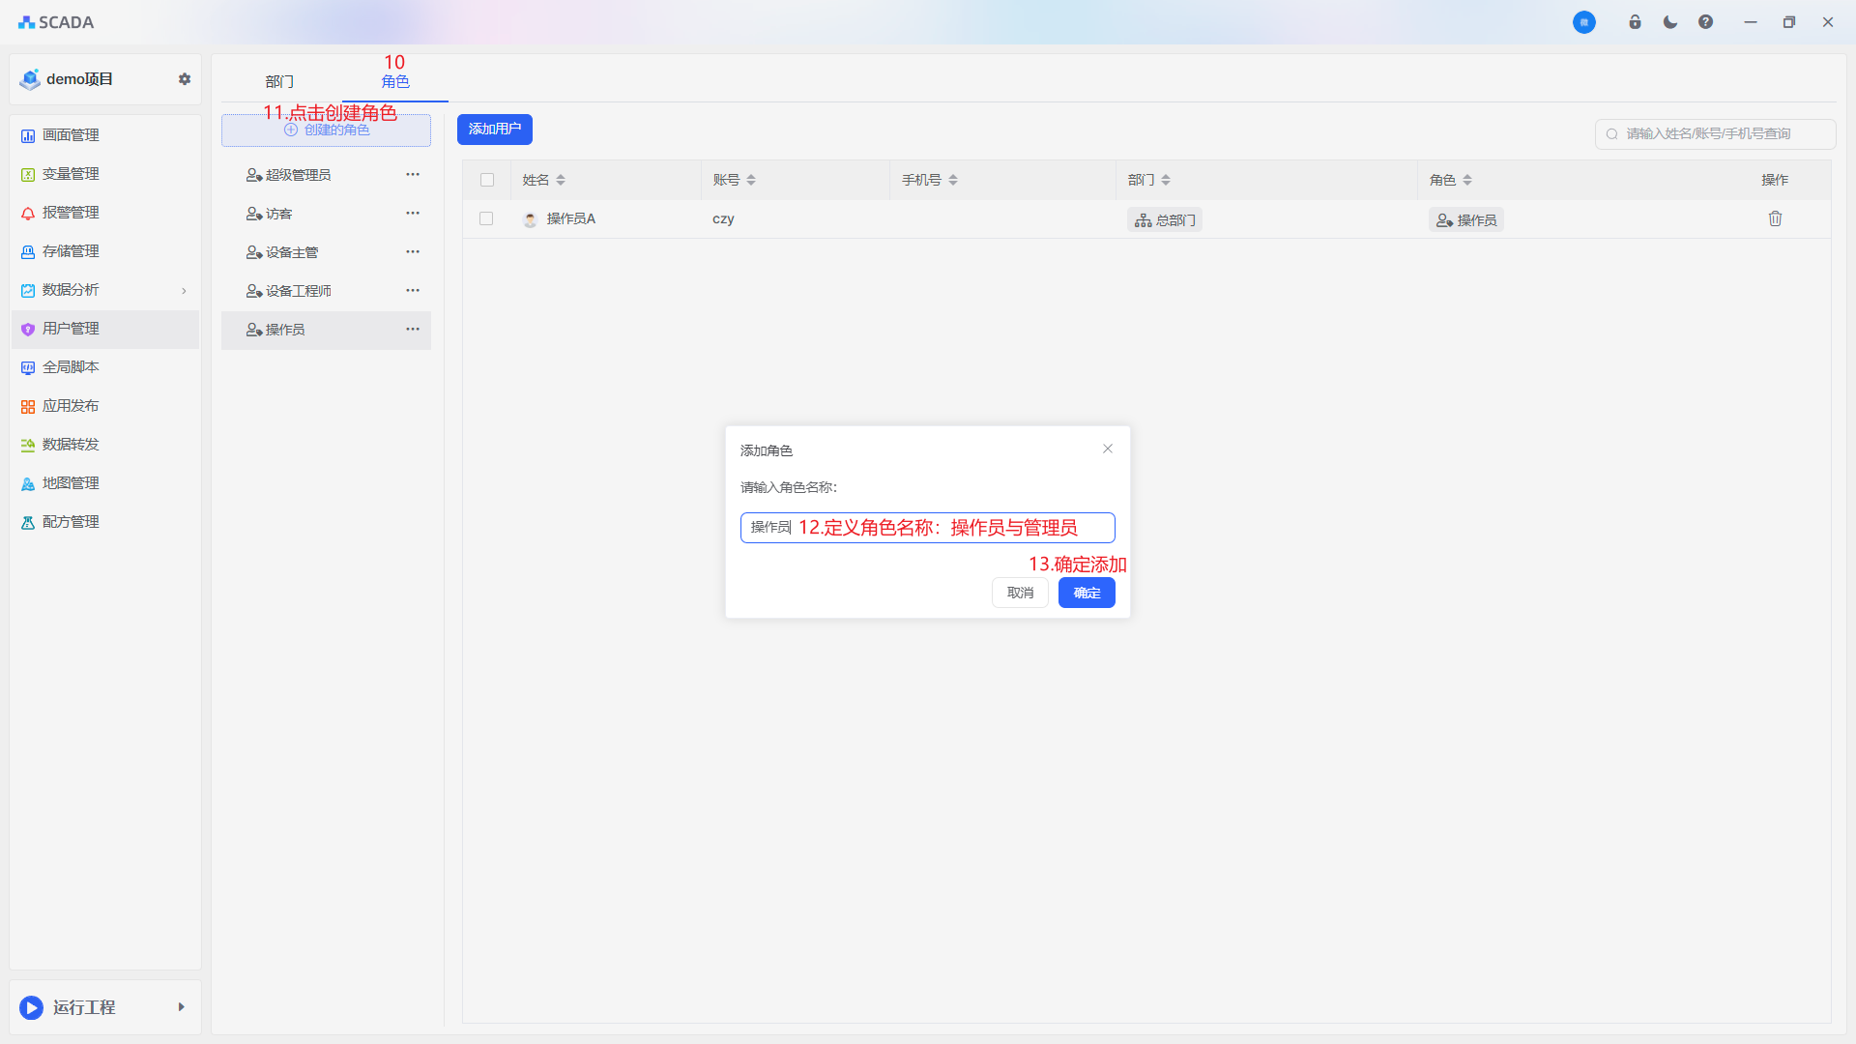The image size is (1856, 1044).
Task: Select the 访客 role in the list
Action: pyautogui.click(x=279, y=214)
